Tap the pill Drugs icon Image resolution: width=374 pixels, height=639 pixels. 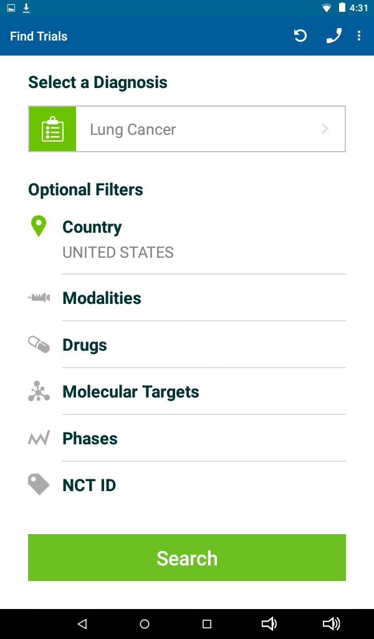point(39,344)
